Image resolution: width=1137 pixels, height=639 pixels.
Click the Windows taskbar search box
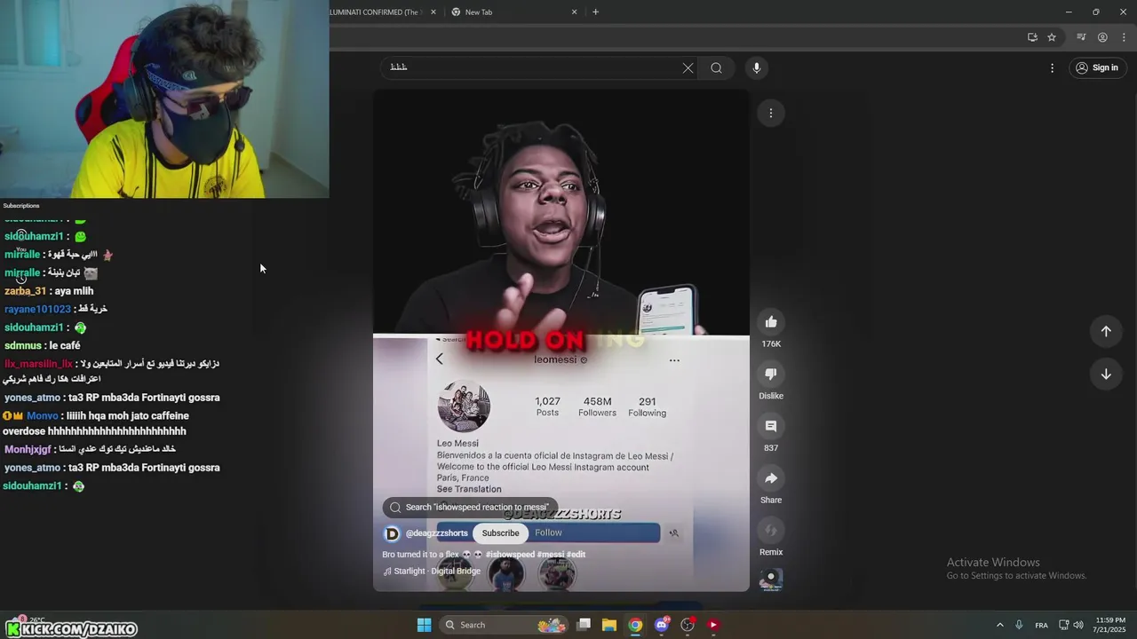click(505, 625)
